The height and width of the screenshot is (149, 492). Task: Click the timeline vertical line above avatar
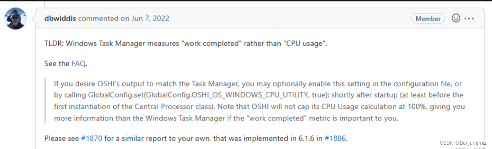[45, 4]
